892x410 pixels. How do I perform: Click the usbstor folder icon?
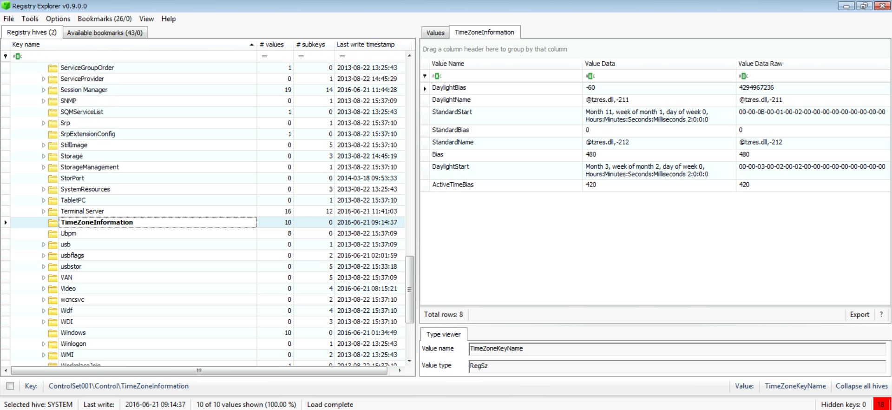(52, 267)
